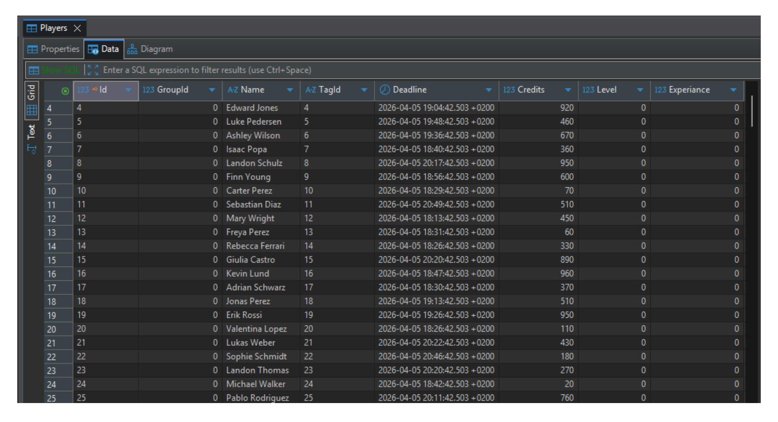
Task: Select Credits value 430 for Lukas Weber
Action: tap(538, 343)
